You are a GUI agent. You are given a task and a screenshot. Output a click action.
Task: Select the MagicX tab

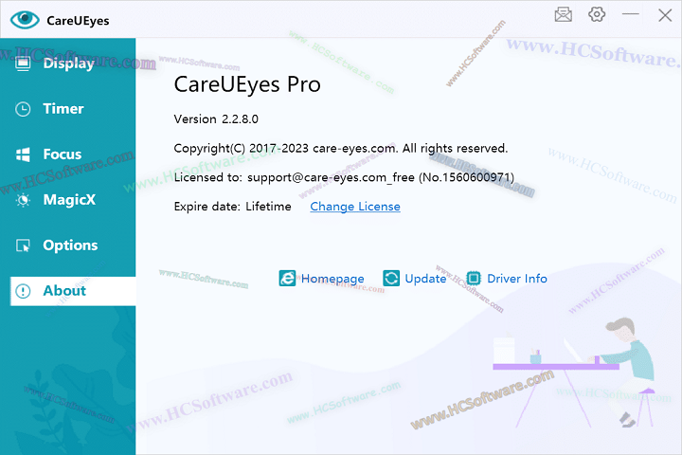click(x=68, y=200)
